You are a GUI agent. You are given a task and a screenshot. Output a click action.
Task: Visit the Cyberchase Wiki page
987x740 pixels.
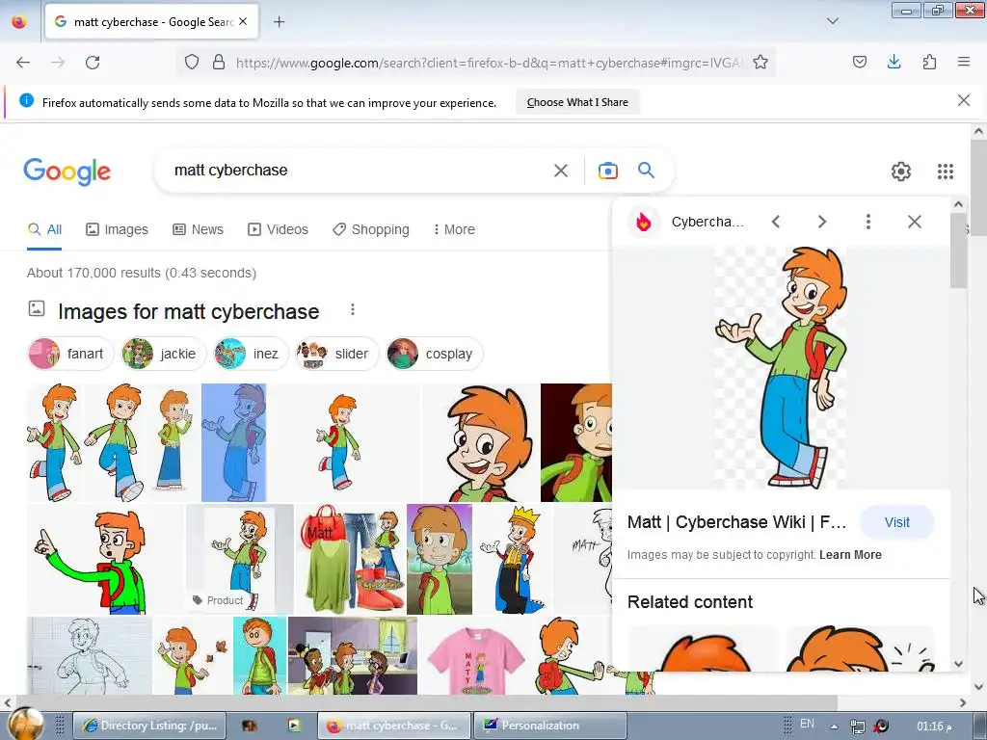(x=896, y=522)
